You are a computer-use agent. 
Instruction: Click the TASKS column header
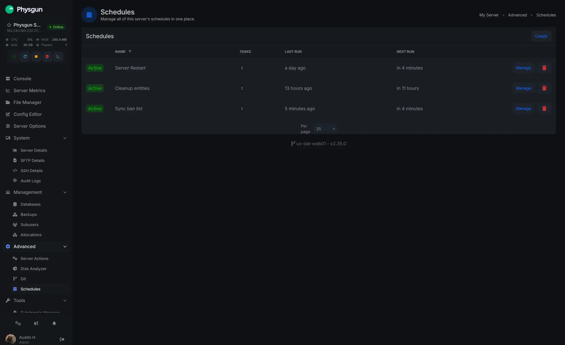[245, 51]
